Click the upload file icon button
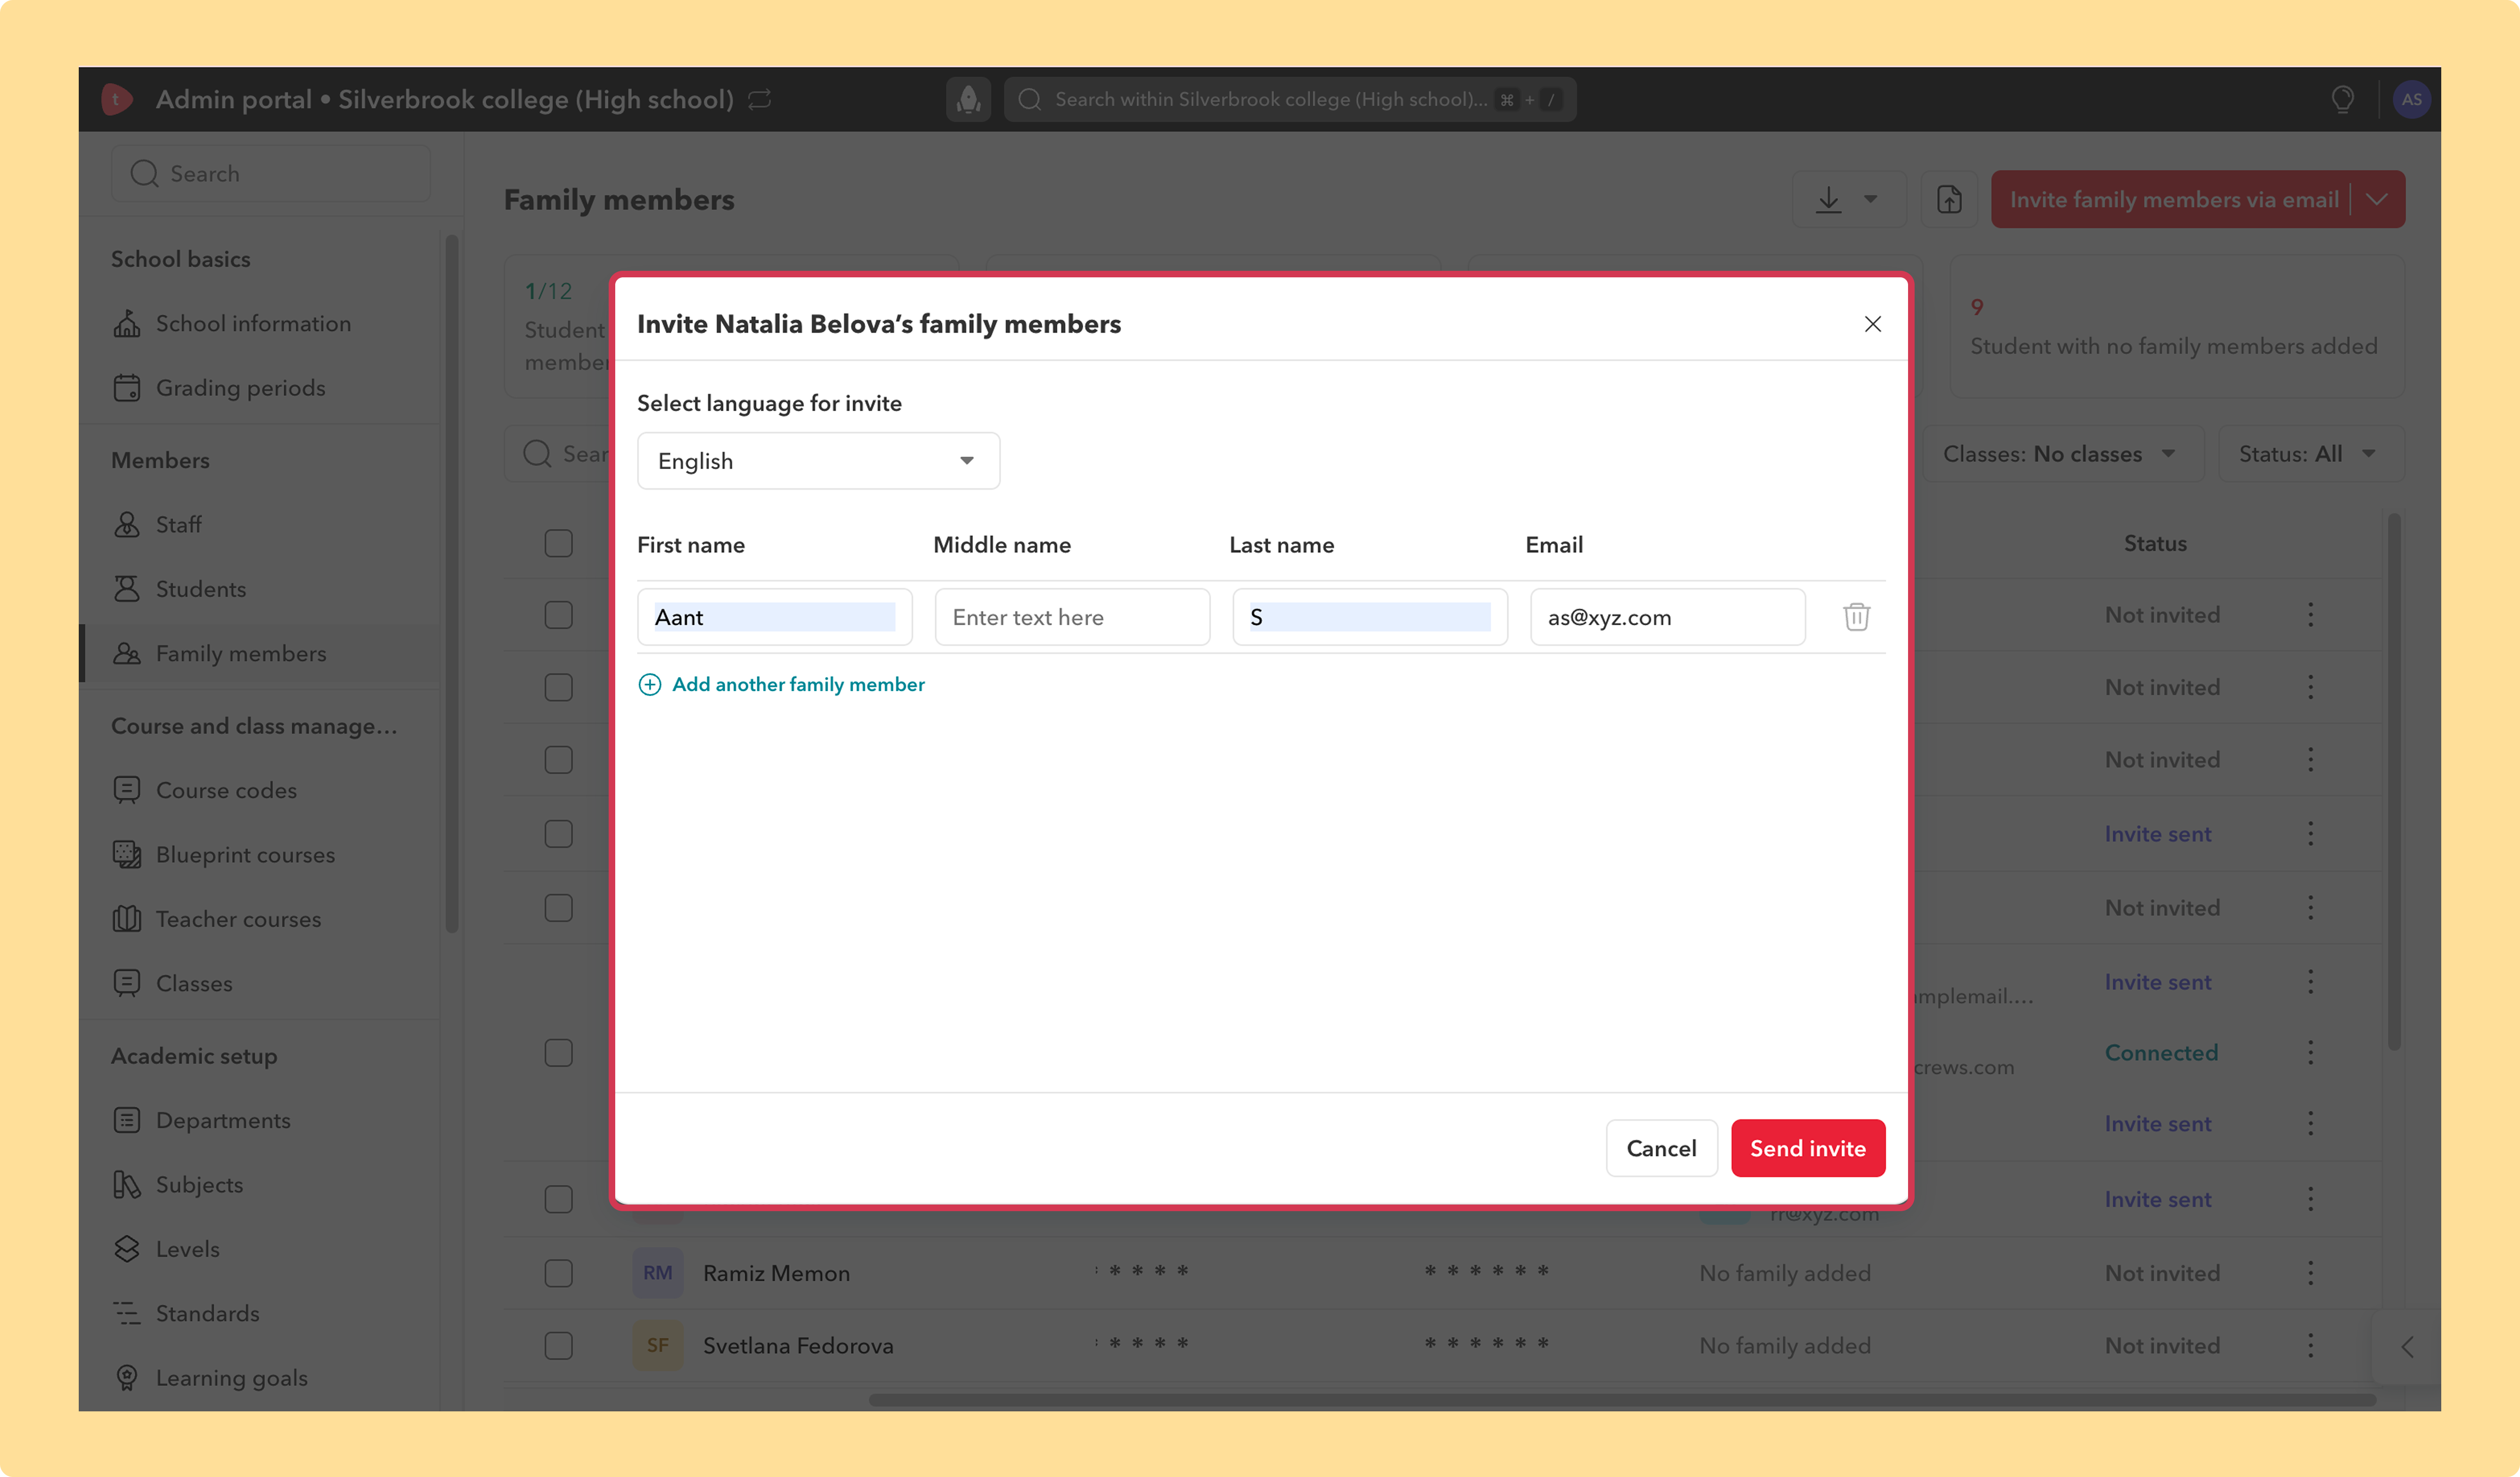2520x1477 pixels. point(1949,199)
